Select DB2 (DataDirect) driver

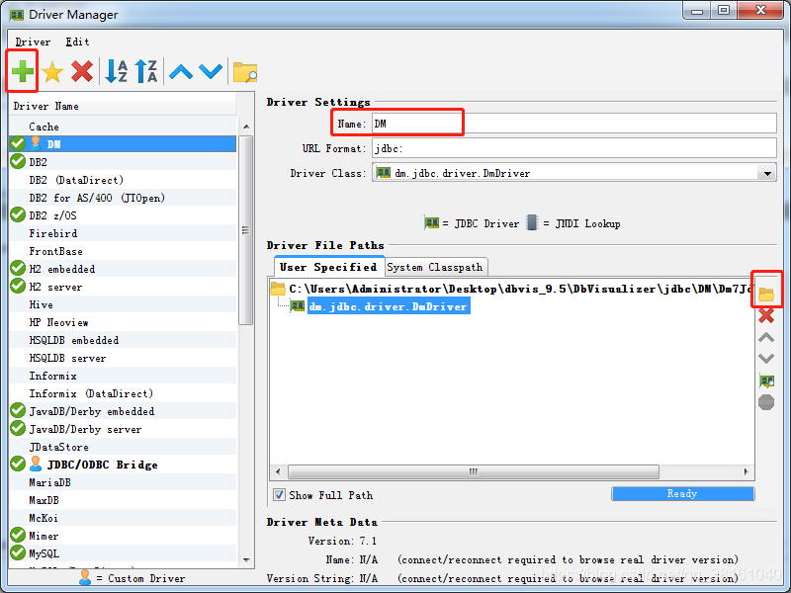coord(123,180)
